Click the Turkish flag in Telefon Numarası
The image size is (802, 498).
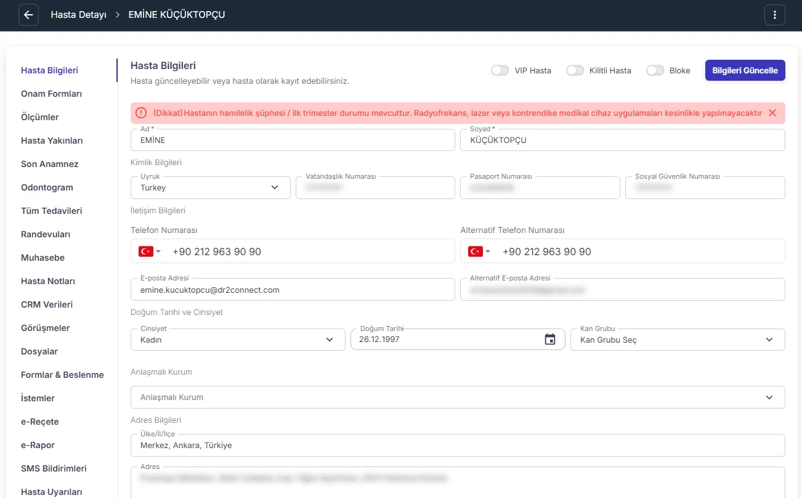146,251
